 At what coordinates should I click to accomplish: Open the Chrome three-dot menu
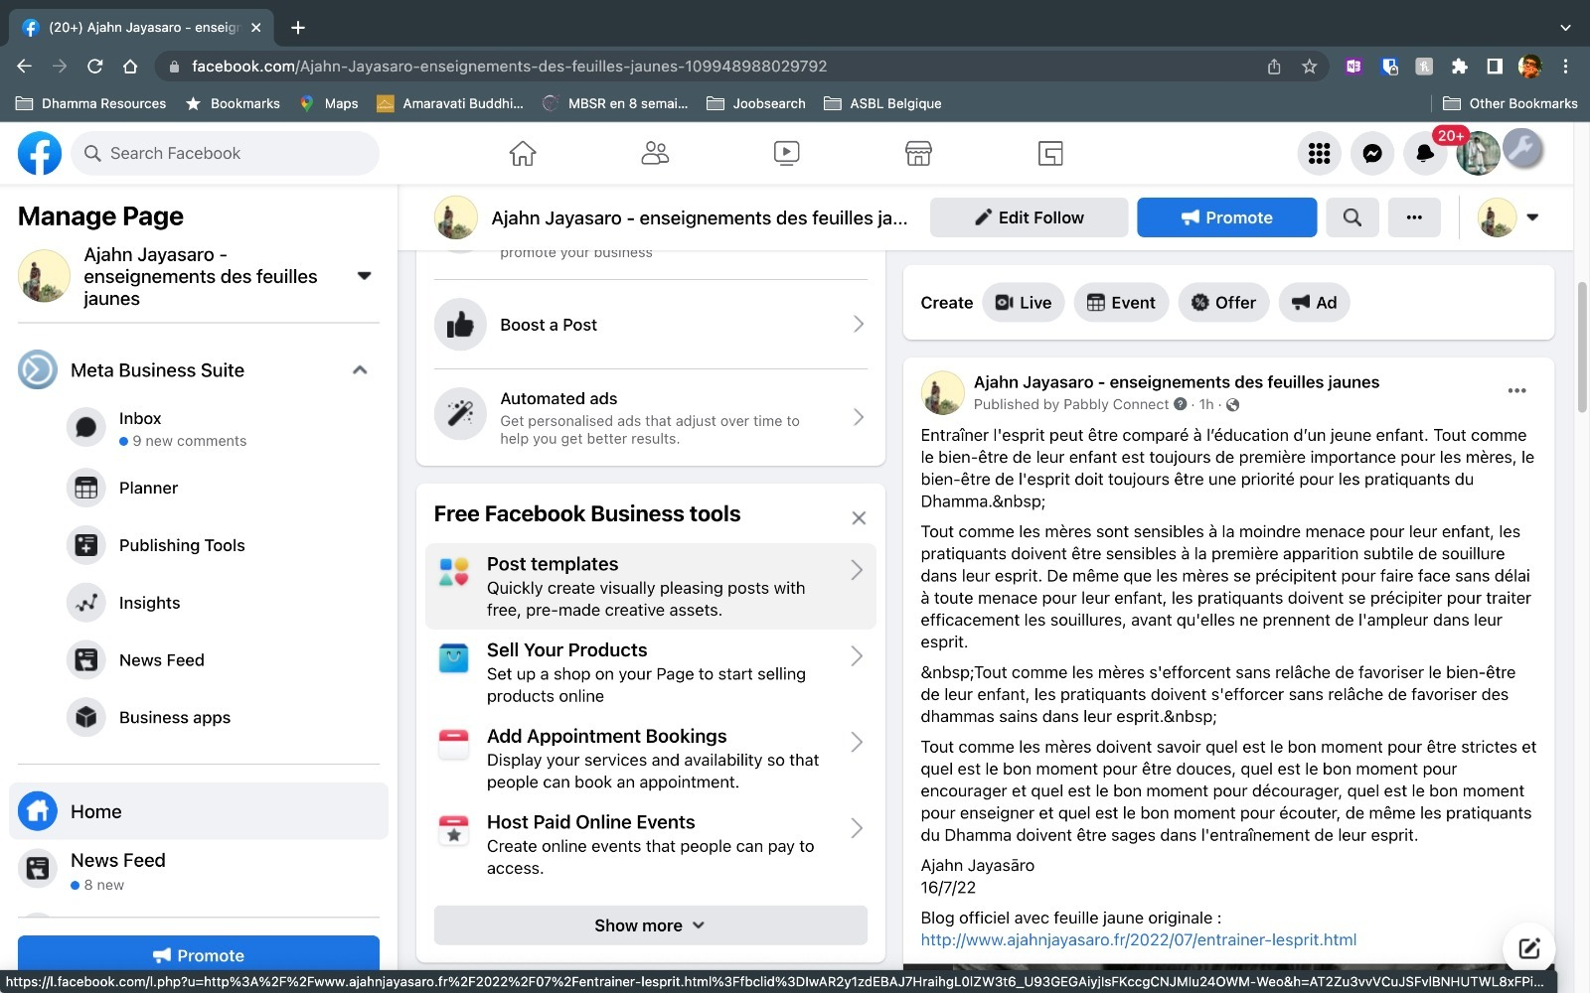[1565, 67]
